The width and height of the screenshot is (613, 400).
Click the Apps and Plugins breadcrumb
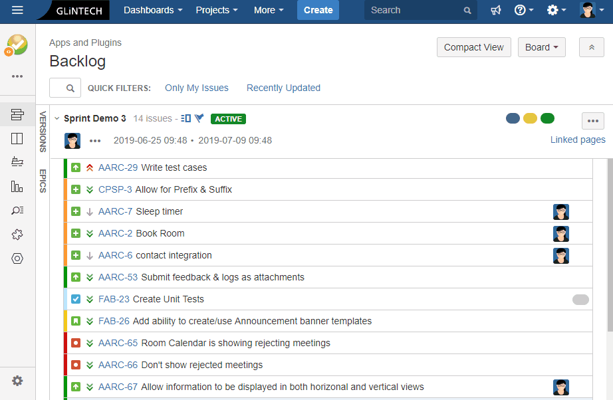85,43
